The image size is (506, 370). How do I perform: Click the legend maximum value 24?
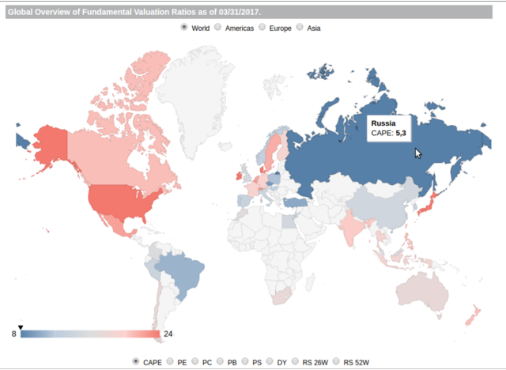click(x=168, y=334)
